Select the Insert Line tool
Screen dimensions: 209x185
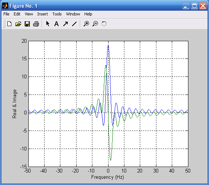[74, 24]
